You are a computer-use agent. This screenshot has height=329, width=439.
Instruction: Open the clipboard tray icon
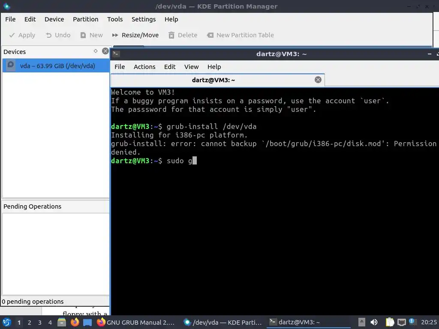(x=390, y=322)
